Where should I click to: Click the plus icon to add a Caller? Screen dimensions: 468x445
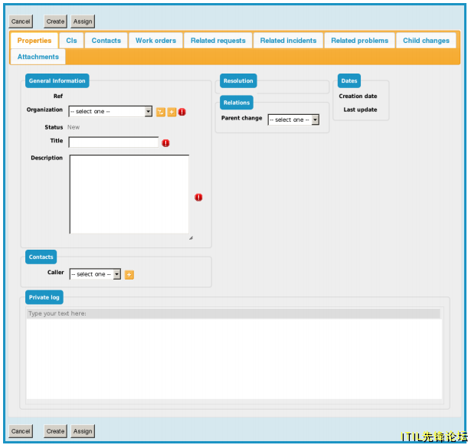click(129, 274)
